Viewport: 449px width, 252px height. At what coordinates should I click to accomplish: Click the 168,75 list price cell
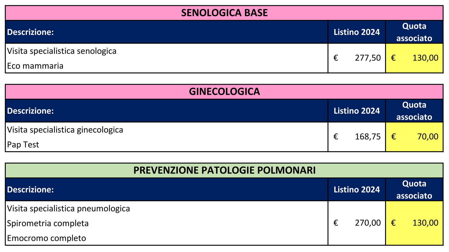pos(357,137)
